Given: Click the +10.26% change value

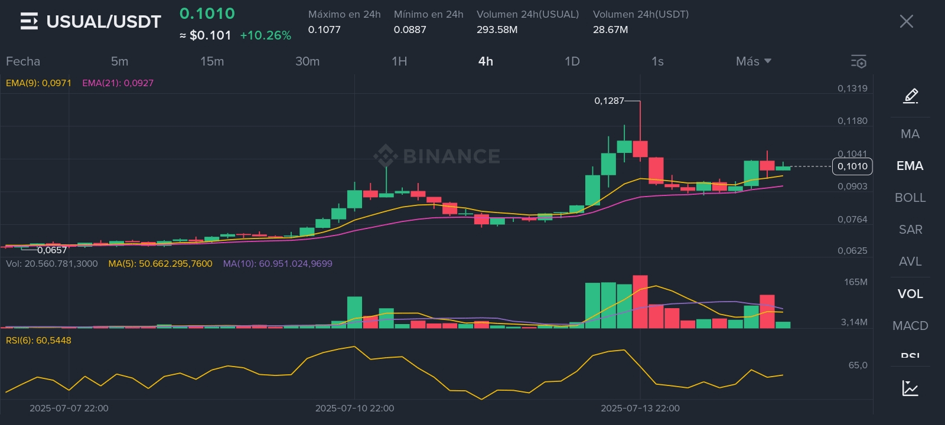Looking at the screenshot, I should point(265,35).
